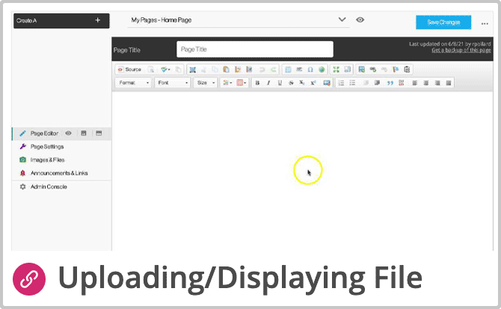This screenshot has height=309, width=501.
Task: Open the Size dropdown
Action: point(205,83)
